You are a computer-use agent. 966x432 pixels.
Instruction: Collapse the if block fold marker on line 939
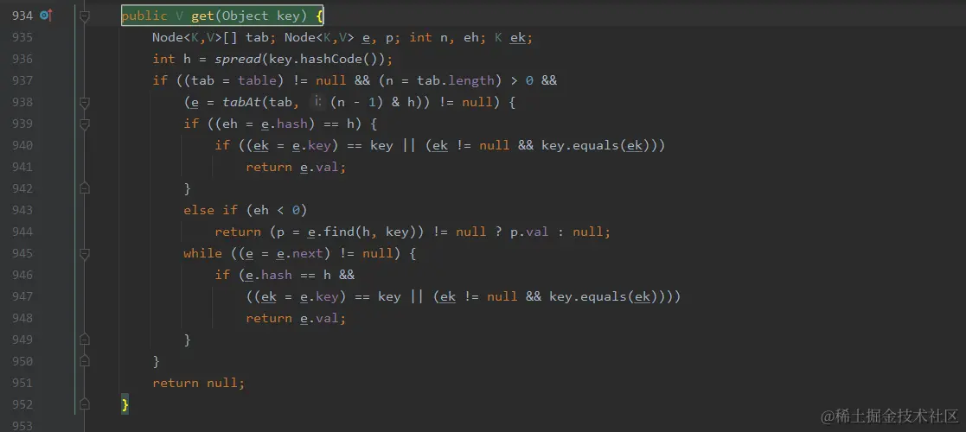click(x=85, y=124)
